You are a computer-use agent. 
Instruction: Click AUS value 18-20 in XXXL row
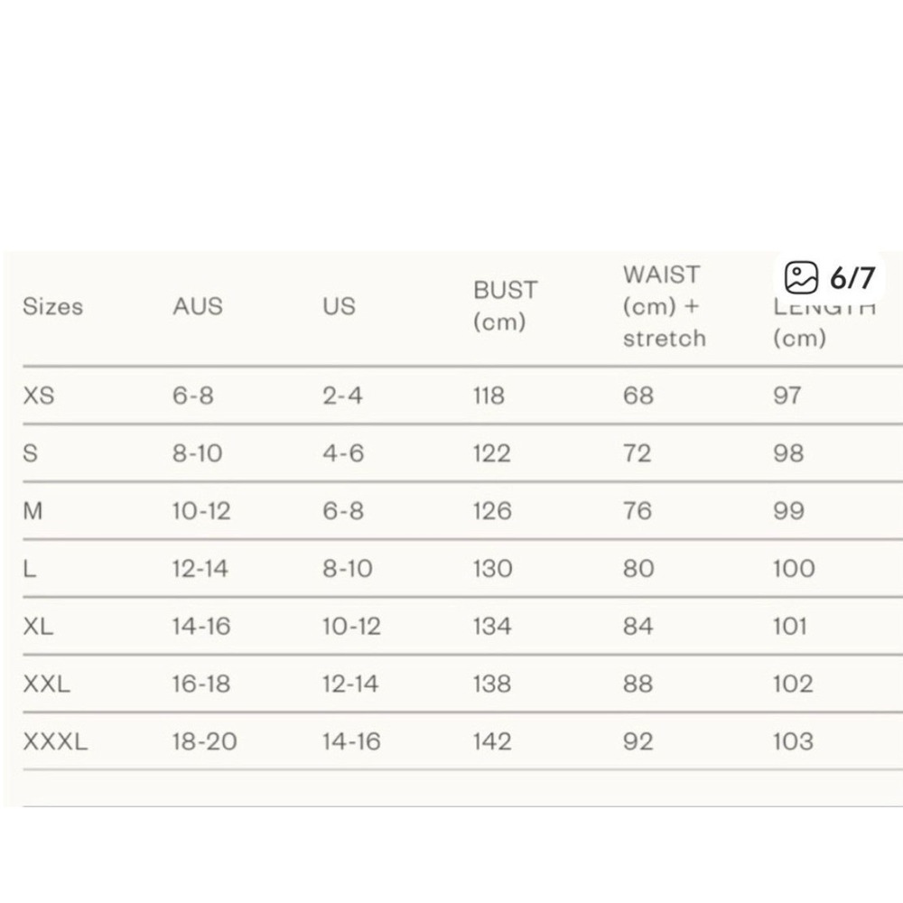click(204, 741)
